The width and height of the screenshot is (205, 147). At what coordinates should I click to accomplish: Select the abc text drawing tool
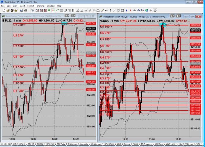(135, 10)
